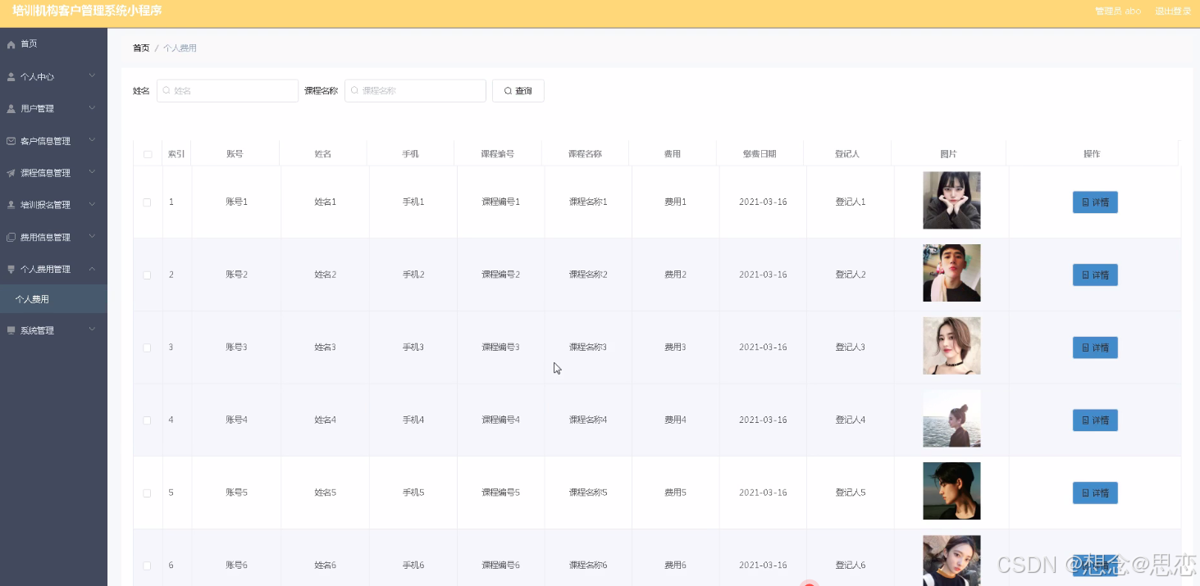1200x586 pixels.
Task: Click the 缴费日期 column header
Action: (760, 154)
